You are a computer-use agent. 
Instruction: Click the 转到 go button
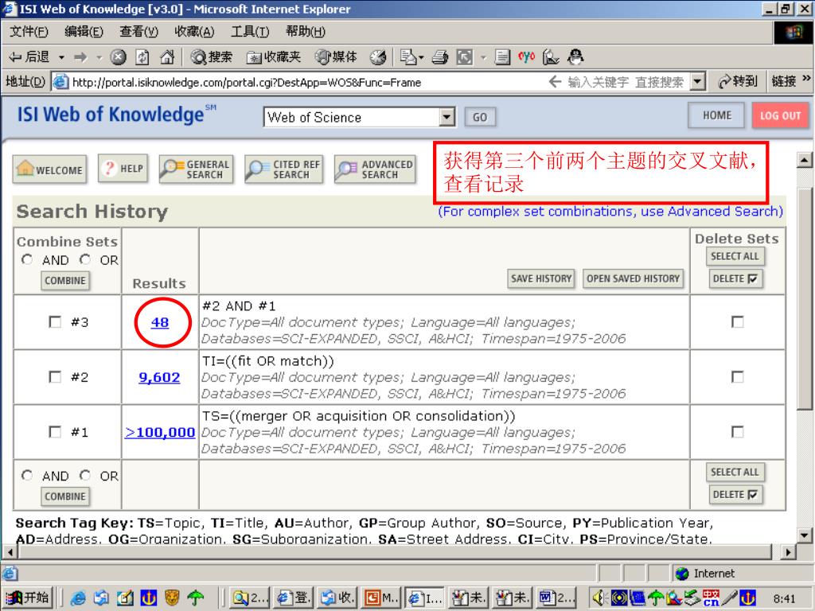pyautogui.click(x=738, y=82)
